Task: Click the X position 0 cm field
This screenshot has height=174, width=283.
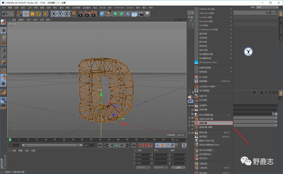Action: click(x=143, y=155)
